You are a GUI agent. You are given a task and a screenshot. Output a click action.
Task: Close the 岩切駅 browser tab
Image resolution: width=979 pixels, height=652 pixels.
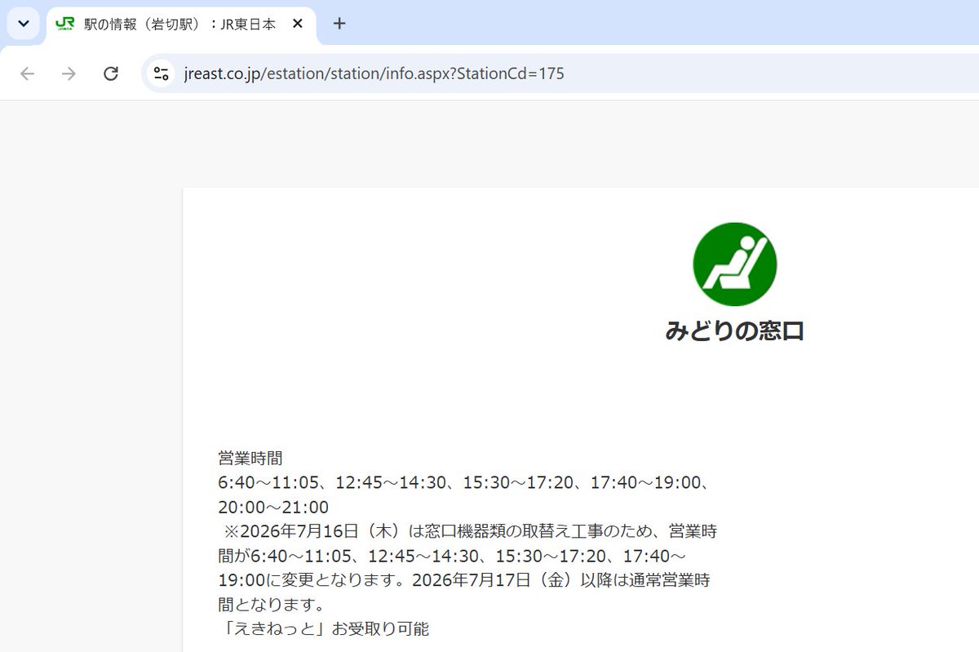pos(298,24)
